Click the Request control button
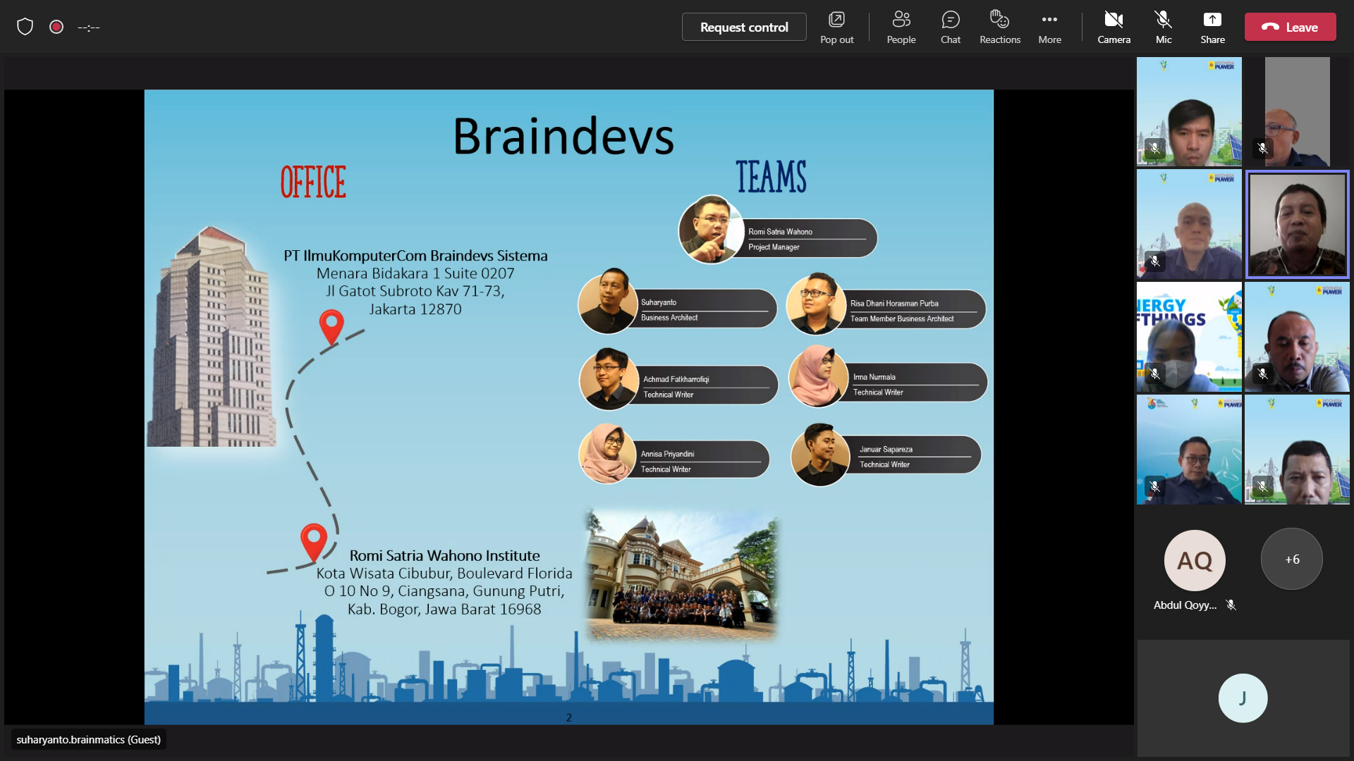The height and width of the screenshot is (761, 1354). 743,27
